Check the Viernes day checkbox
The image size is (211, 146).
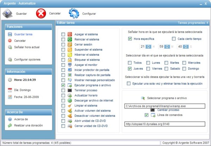coord(148,68)
